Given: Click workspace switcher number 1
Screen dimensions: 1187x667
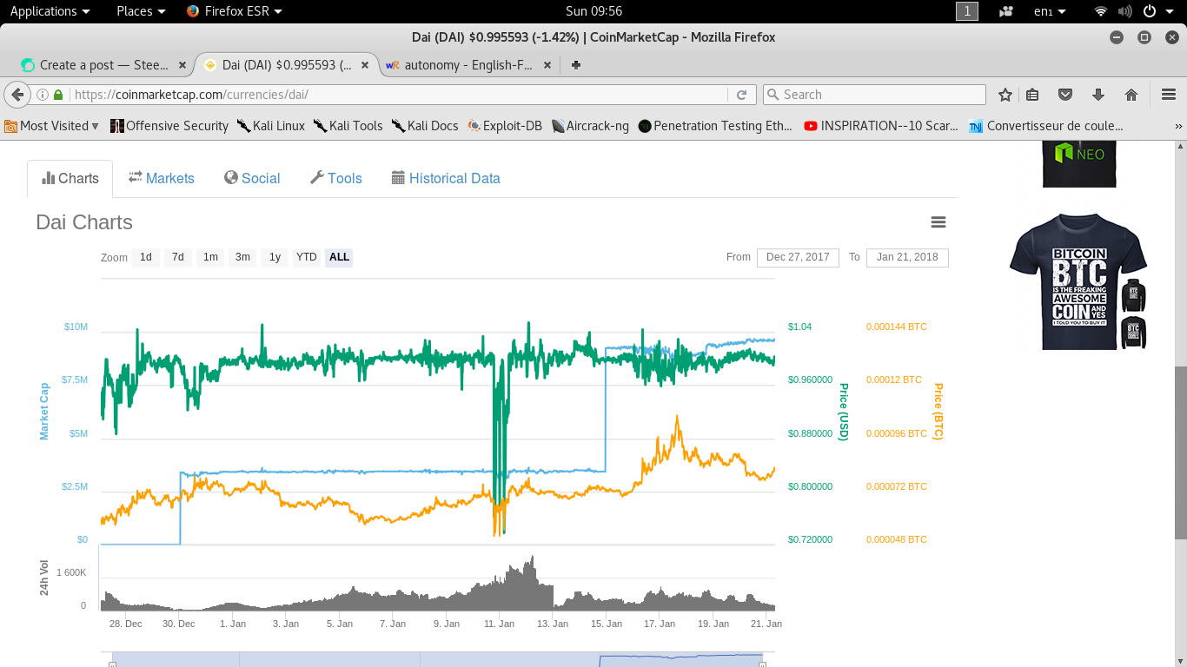Looking at the screenshot, I should click(x=967, y=11).
